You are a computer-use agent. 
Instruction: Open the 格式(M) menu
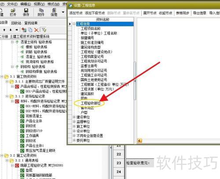(53, 4)
